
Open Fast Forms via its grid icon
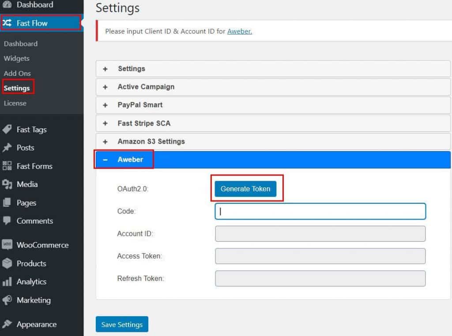[x=7, y=166]
